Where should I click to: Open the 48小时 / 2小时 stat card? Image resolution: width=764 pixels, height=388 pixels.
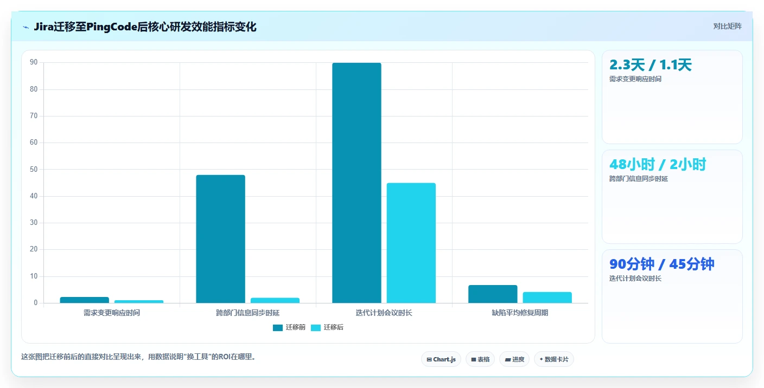coord(672,197)
